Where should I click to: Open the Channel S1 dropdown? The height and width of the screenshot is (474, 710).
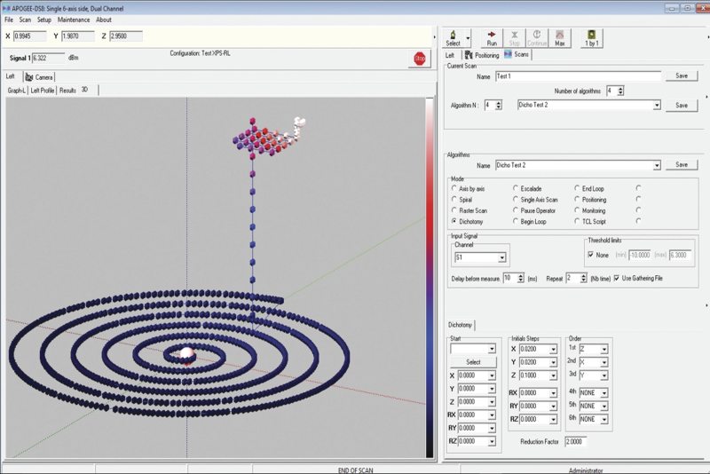pos(501,257)
